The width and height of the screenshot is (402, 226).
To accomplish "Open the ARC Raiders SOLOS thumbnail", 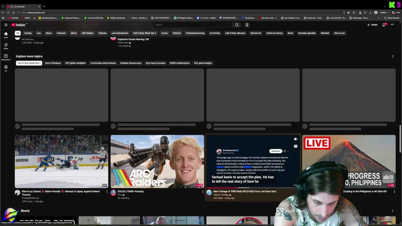I will (x=157, y=161).
